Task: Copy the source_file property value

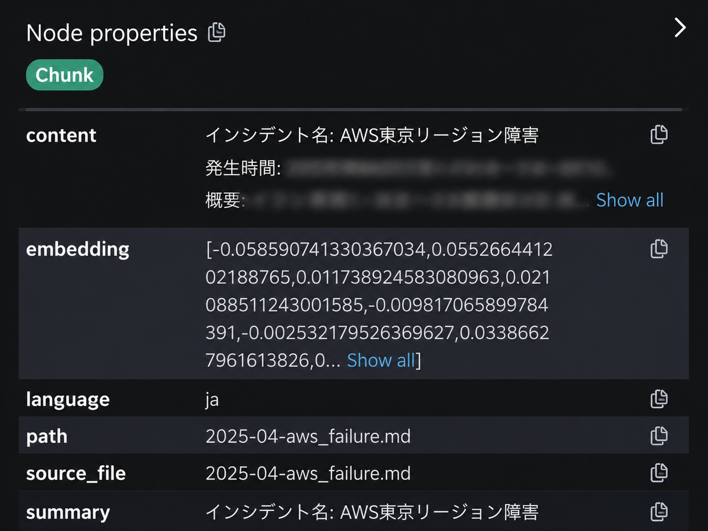Action: coord(659,473)
